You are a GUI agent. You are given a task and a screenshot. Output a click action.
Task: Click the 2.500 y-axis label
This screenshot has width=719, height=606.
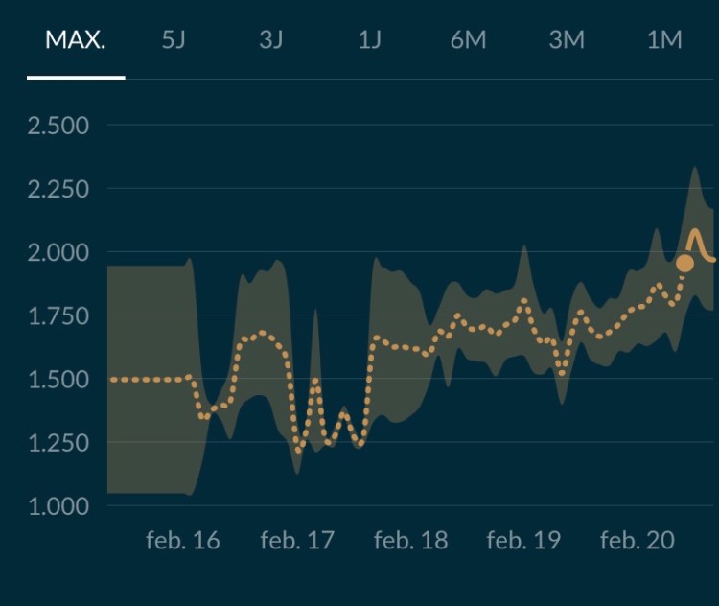[59, 126]
